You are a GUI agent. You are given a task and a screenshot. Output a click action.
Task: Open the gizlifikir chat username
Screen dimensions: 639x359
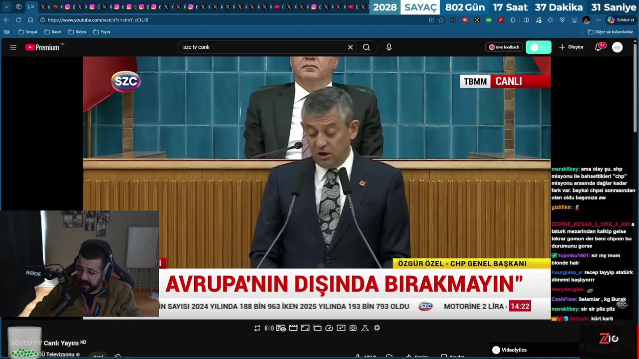coord(562,207)
